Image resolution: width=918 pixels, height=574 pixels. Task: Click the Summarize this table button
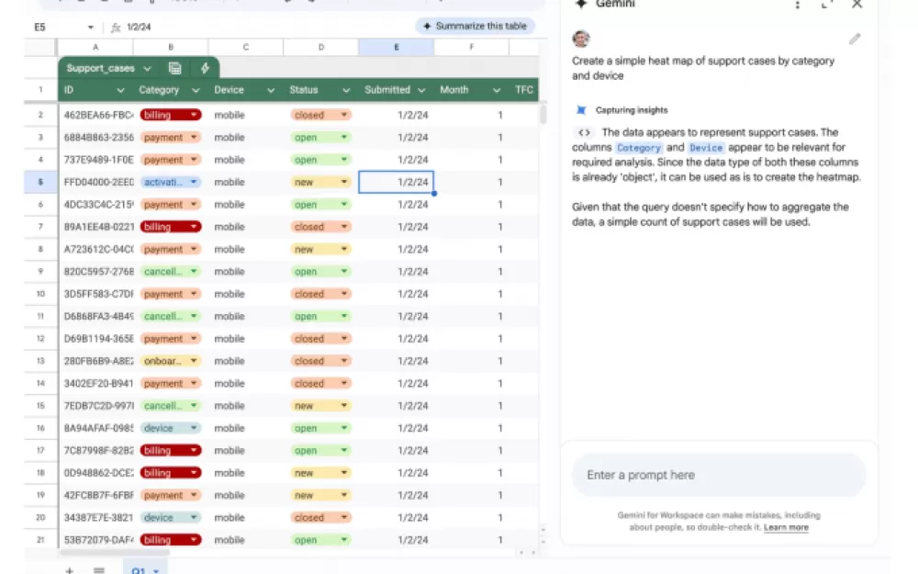pos(475,27)
